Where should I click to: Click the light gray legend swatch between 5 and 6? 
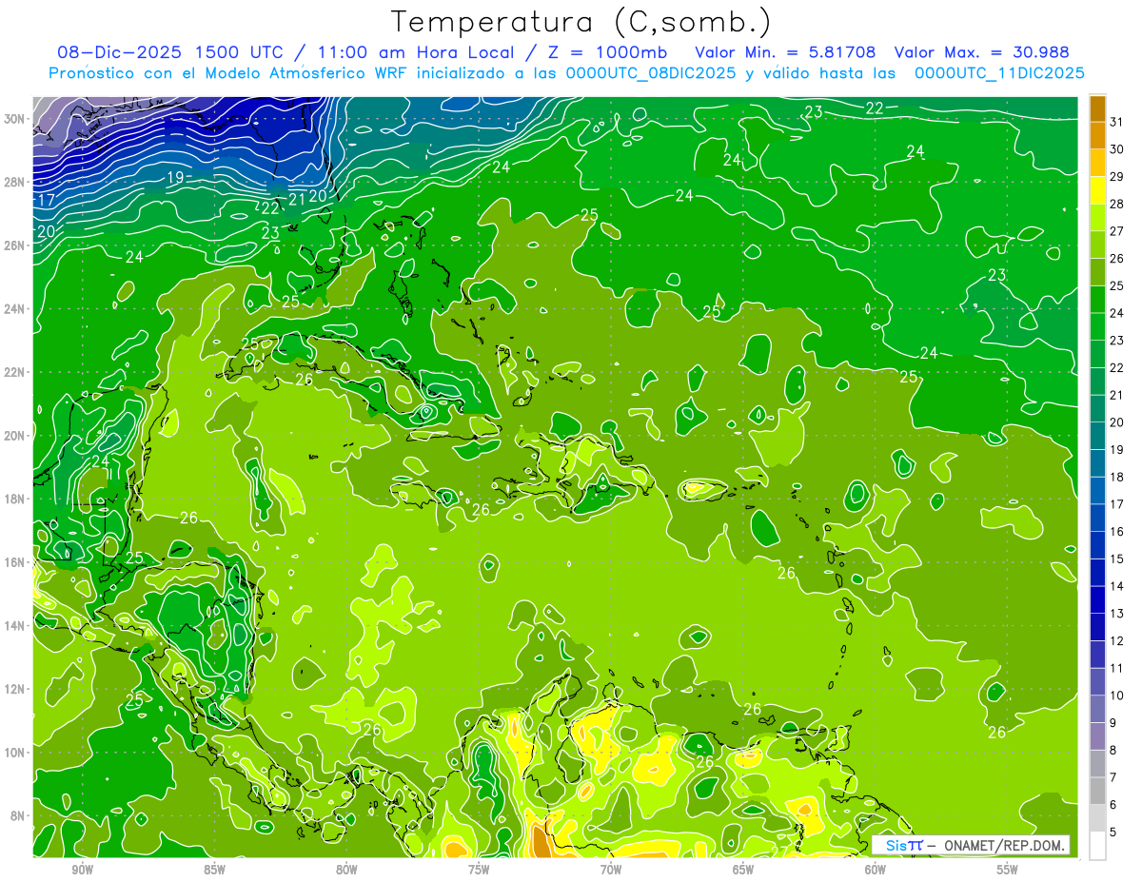1097,818
